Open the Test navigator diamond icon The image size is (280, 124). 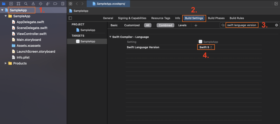click(40, 4)
